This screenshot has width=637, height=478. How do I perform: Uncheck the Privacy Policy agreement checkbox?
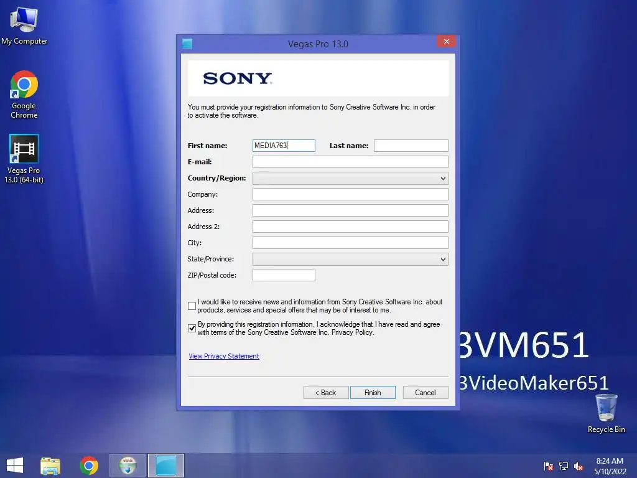(x=192, y=329)
